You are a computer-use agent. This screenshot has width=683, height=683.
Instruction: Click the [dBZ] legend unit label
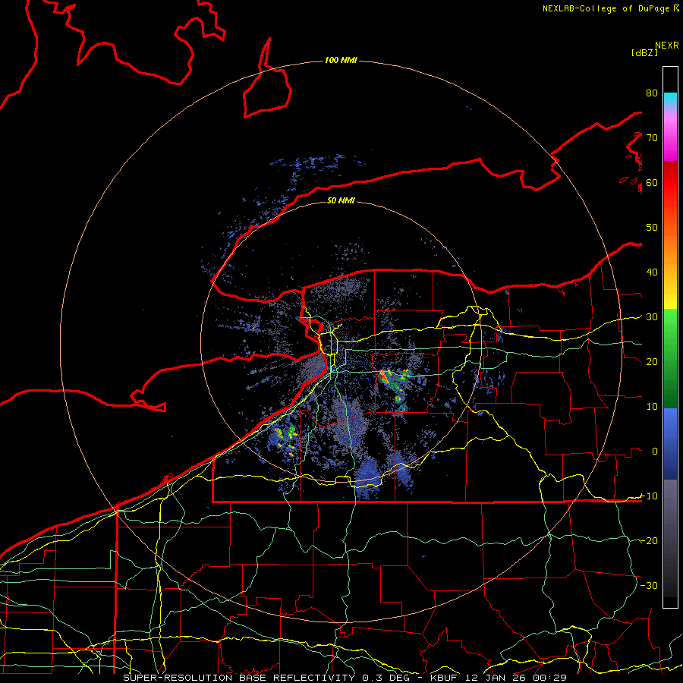click(x=644, y=52)
